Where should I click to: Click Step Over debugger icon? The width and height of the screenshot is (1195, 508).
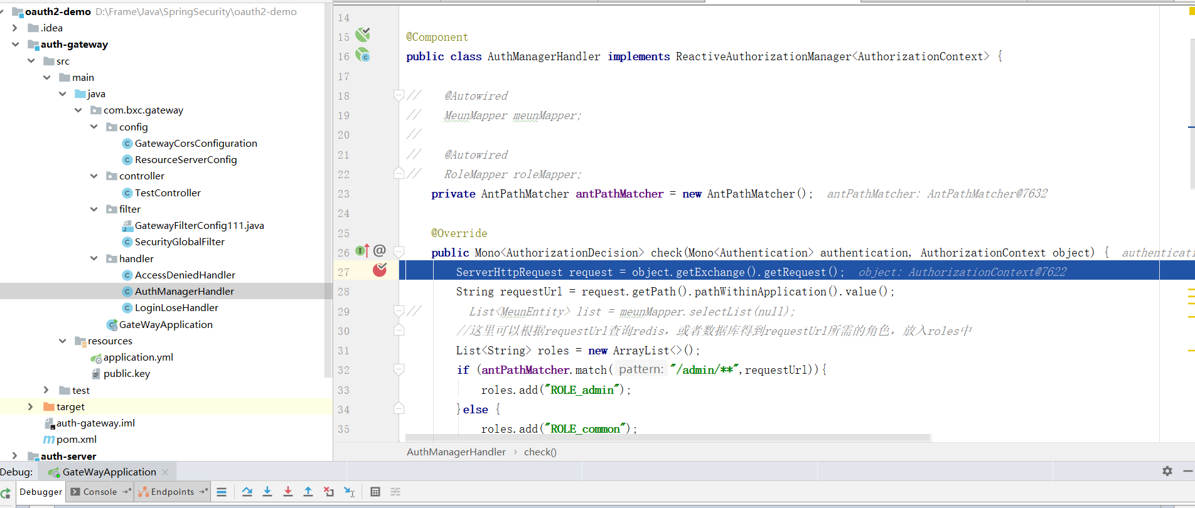247,492
